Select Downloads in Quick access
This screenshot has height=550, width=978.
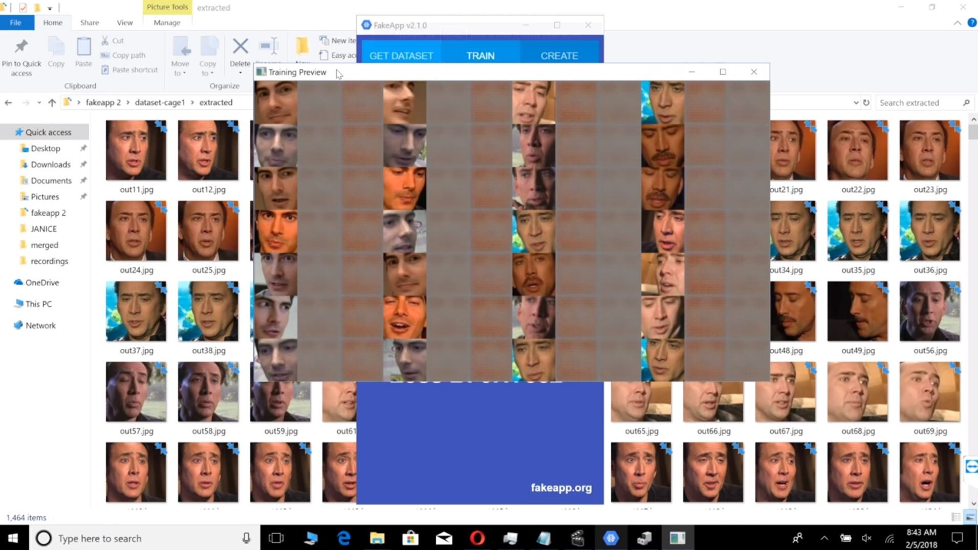point(50,165)
